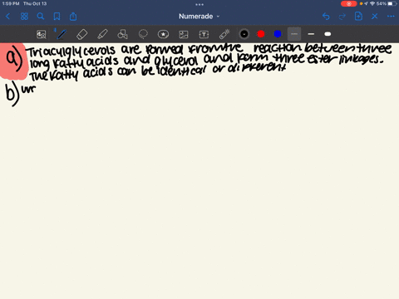The width and height of the screenshot is (399, 299).
Task: Bookmark this page
Action: point(57,17)
